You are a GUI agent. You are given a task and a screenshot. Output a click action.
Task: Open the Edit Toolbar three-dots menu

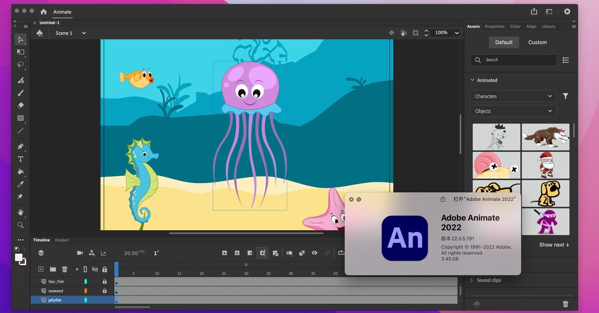pos(21,240)
